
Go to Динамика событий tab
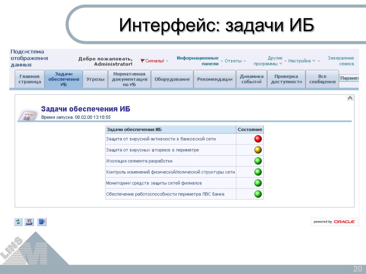coord(251,79)
